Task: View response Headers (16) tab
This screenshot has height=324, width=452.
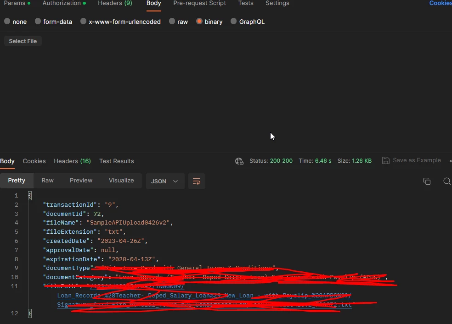Action: [73, 161]
